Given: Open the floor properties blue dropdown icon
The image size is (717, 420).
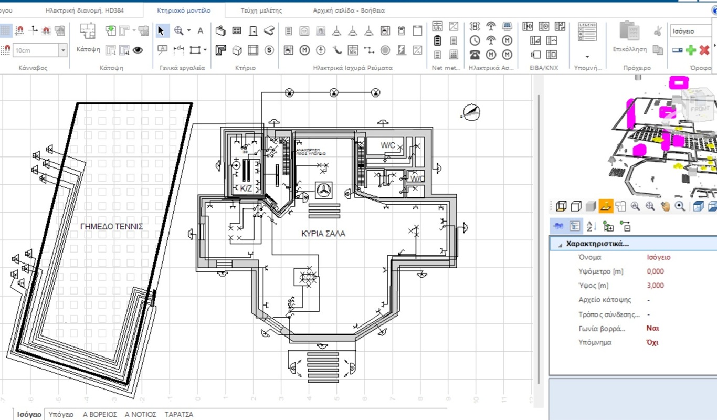Looking at the screenshot, I should click(x=677, y=50).
